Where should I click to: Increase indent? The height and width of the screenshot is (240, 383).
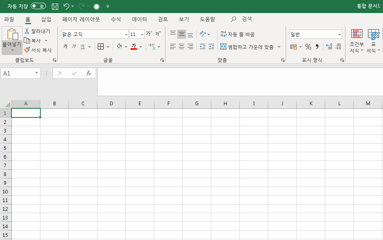click(x=211, y=47)
